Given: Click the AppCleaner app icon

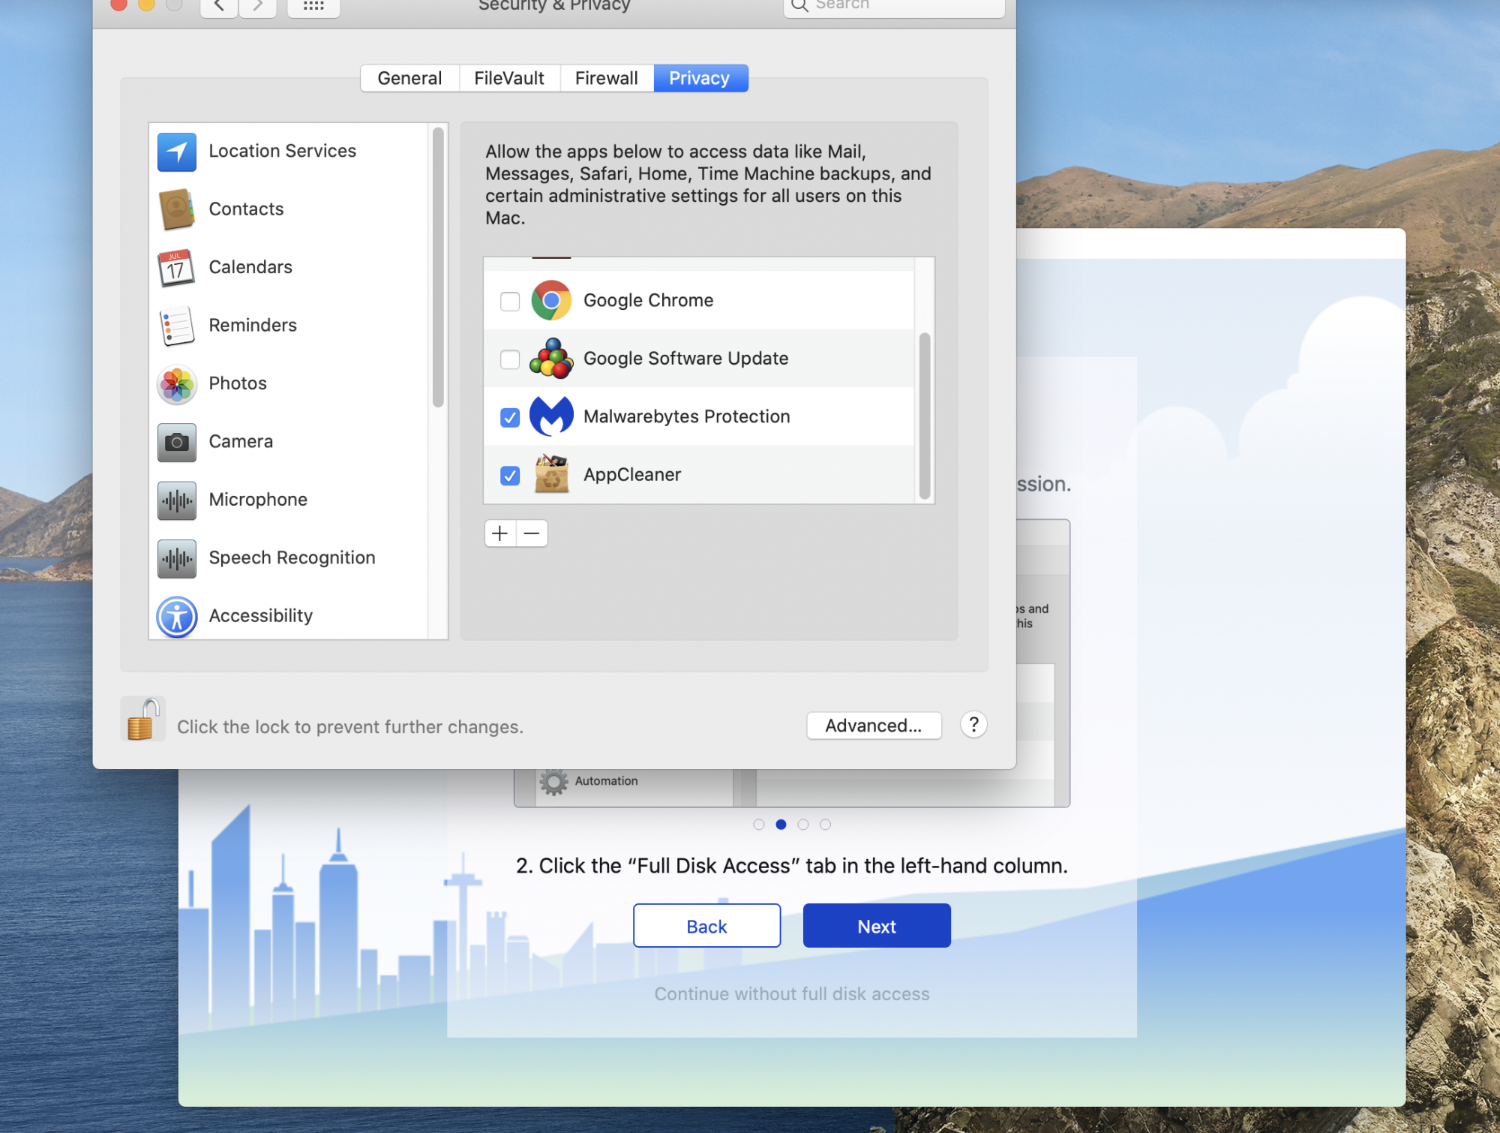Looking at the screenshot, I should 551,474.
